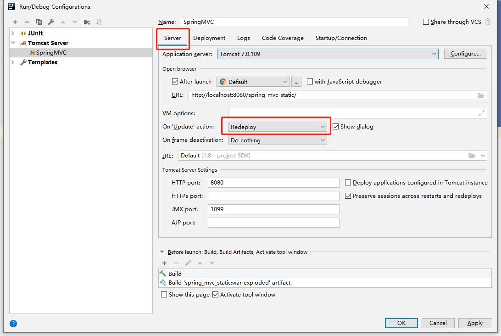Remove selected configuration with minus icon
The height and width of the screenshot is (336, 501).
click(27, 22)
